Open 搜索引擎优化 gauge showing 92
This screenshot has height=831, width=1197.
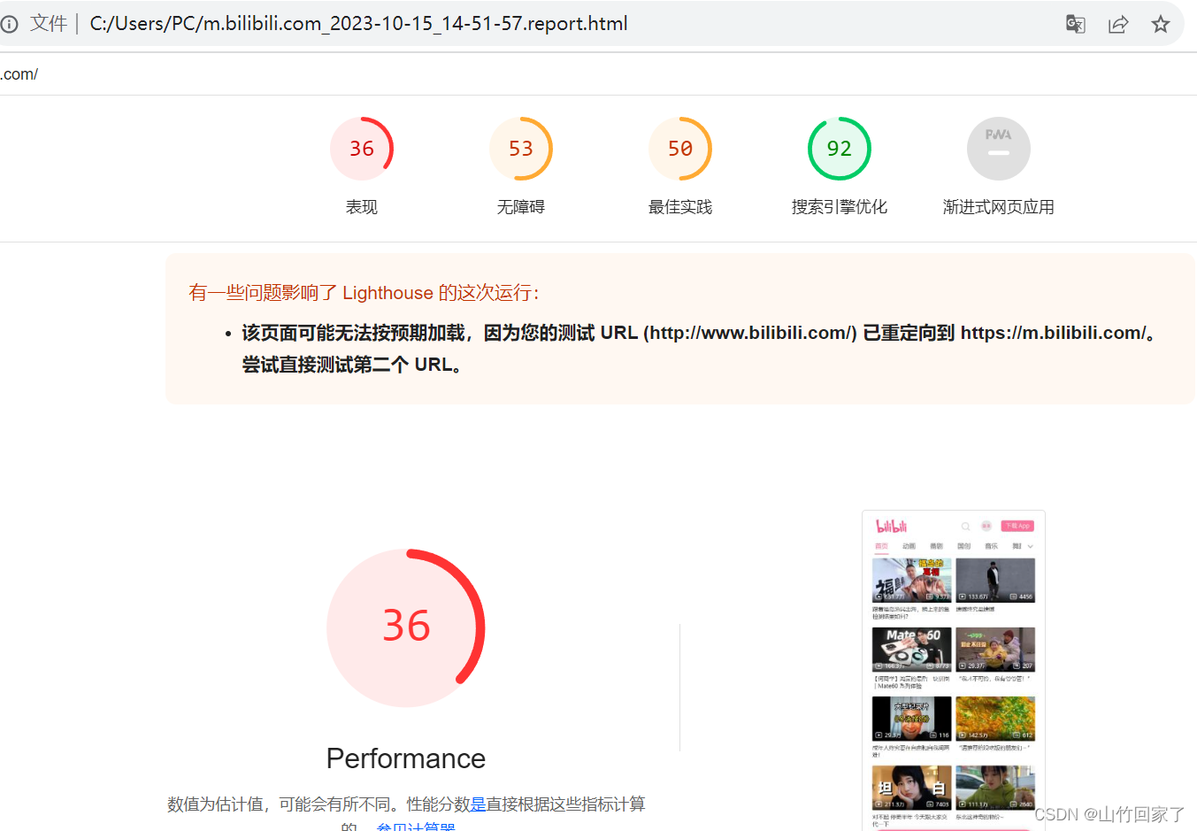click(x=840, y=149)
